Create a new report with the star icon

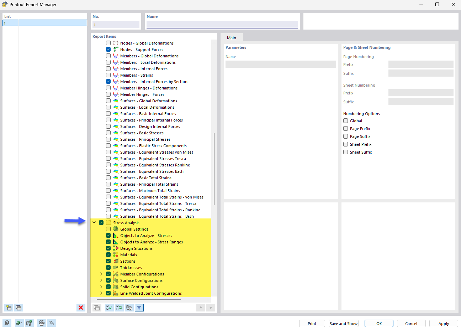(x=8, y=308)
